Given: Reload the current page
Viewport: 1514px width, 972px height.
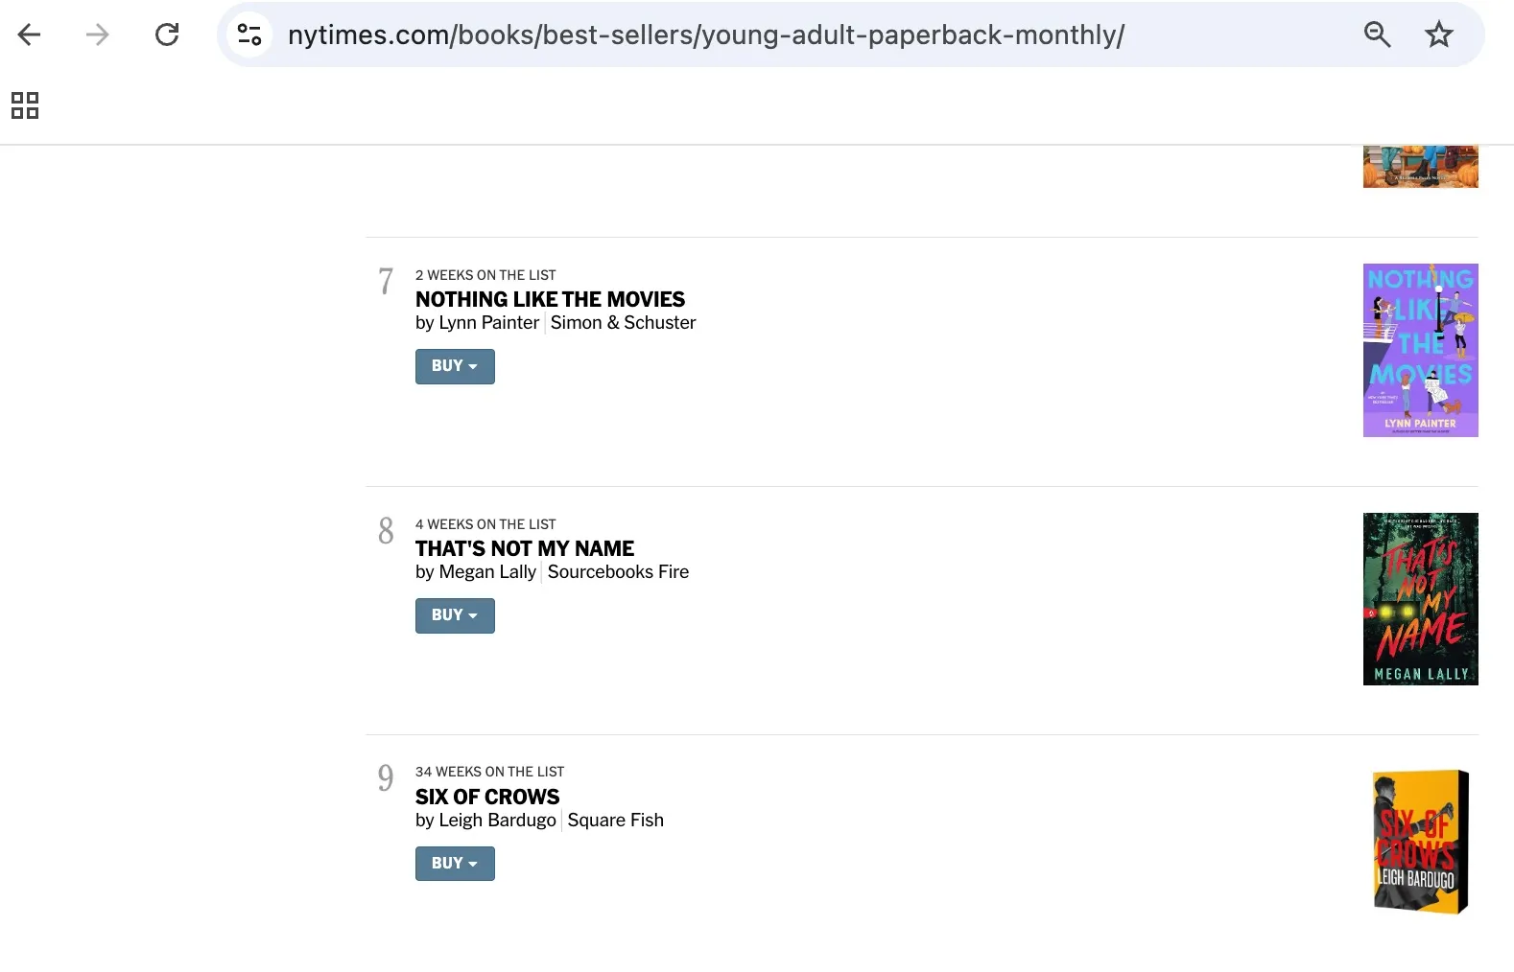Looking at the screenshot, I should click(167, 35).
